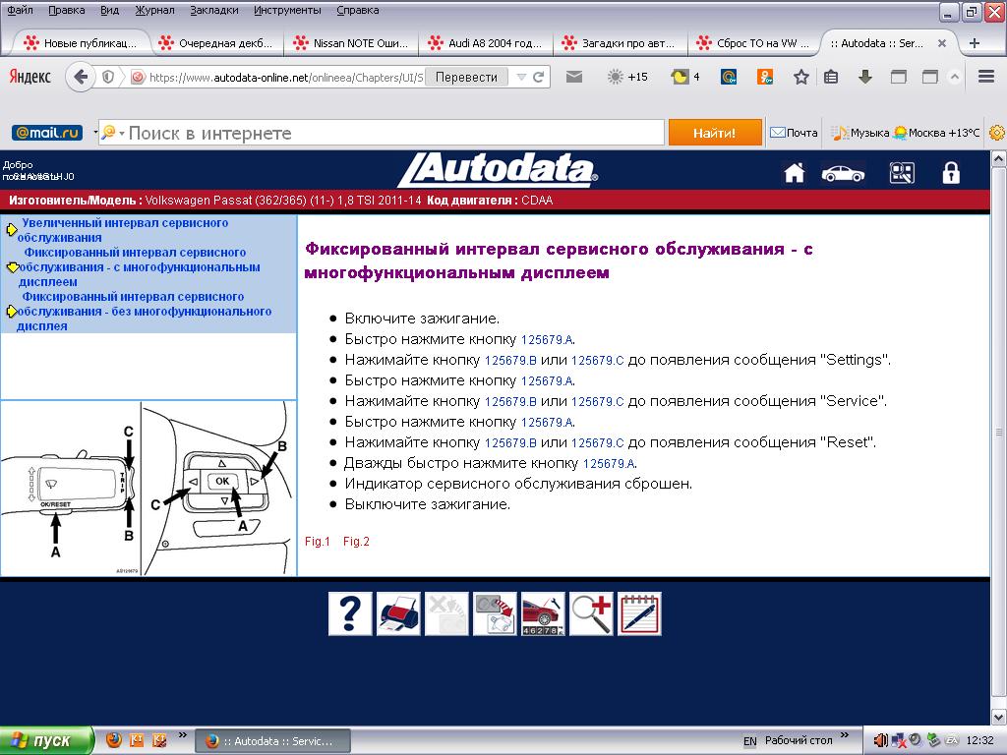Go to the Autodata home page icon
The width and height of the screenshot is (1007, 755).
click(x=795, y=173)
